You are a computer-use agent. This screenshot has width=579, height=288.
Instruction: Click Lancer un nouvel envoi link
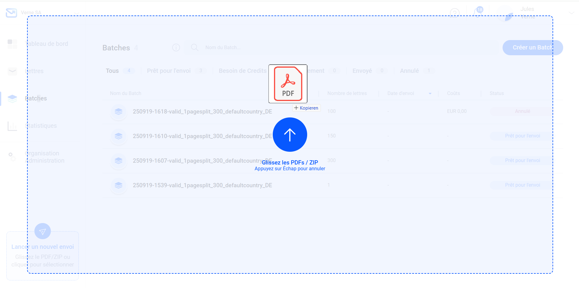[43, 247]
